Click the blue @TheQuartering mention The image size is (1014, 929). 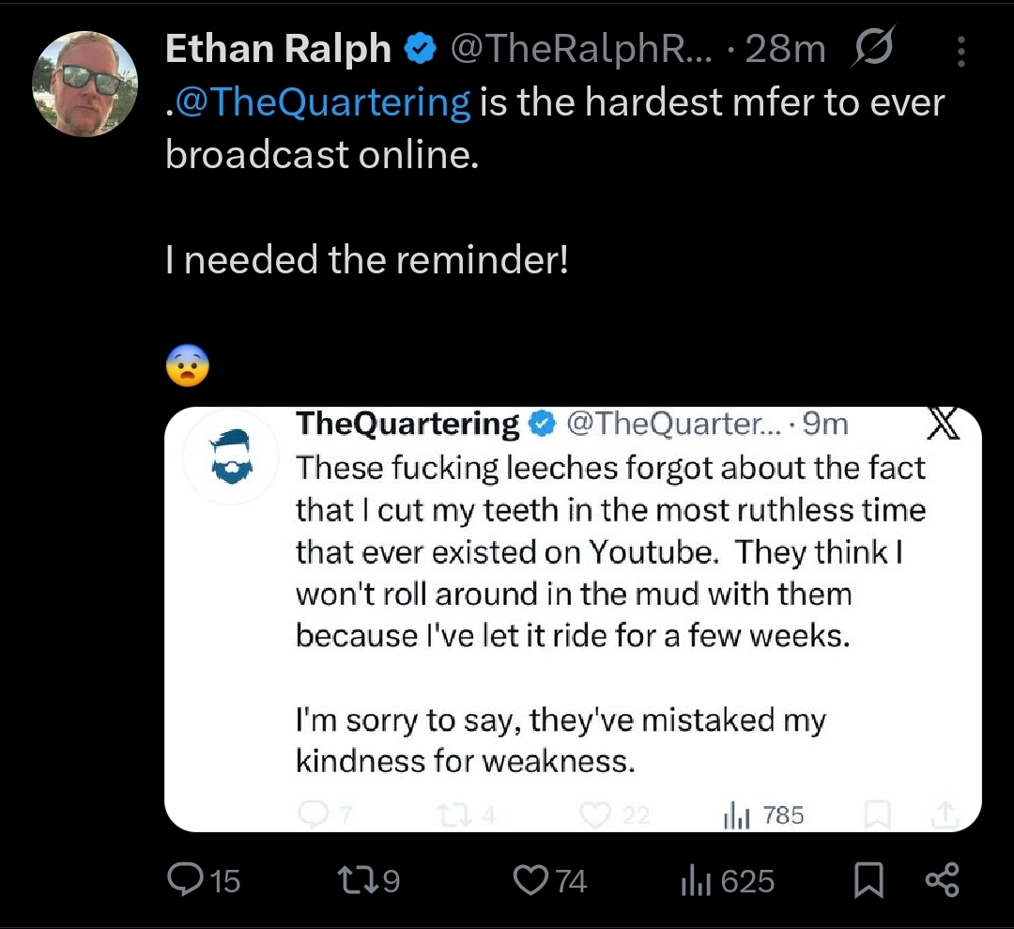[323, 103]
